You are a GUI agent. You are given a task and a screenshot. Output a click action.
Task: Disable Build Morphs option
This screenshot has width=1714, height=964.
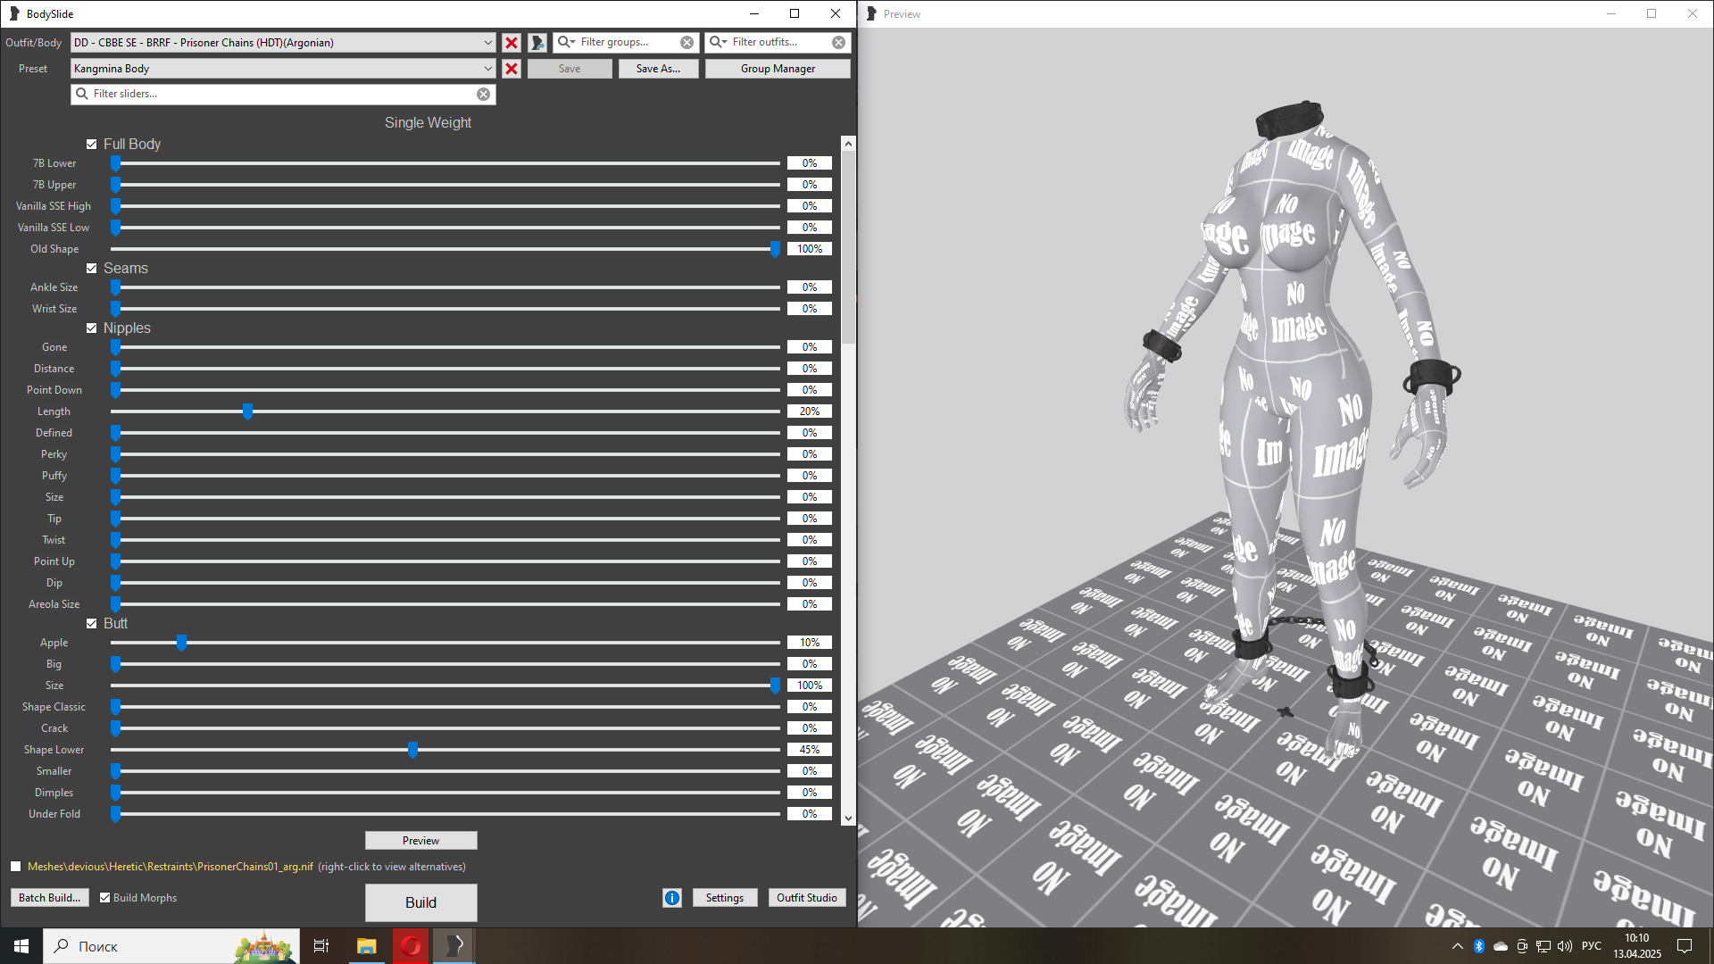pyautogui.click(x=105, y=898)
